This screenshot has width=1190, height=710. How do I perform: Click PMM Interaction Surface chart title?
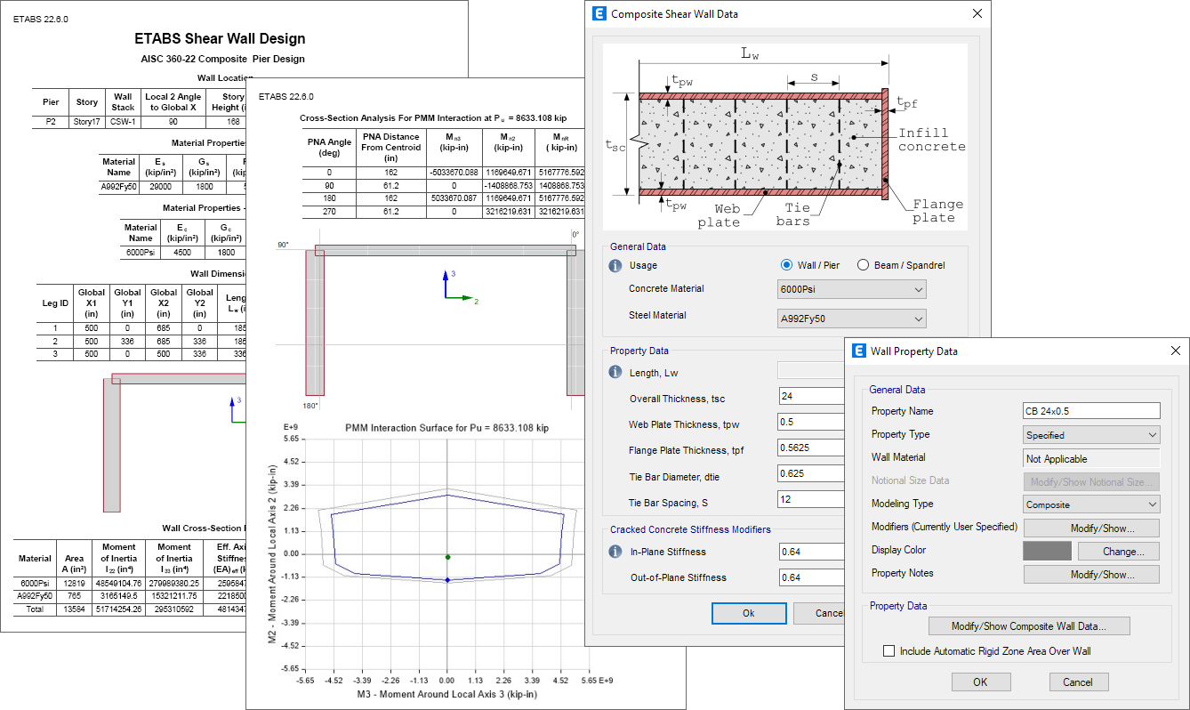446,428
